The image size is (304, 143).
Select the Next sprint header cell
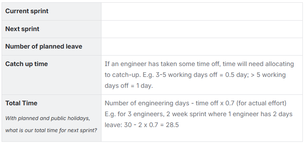(51, 29)
